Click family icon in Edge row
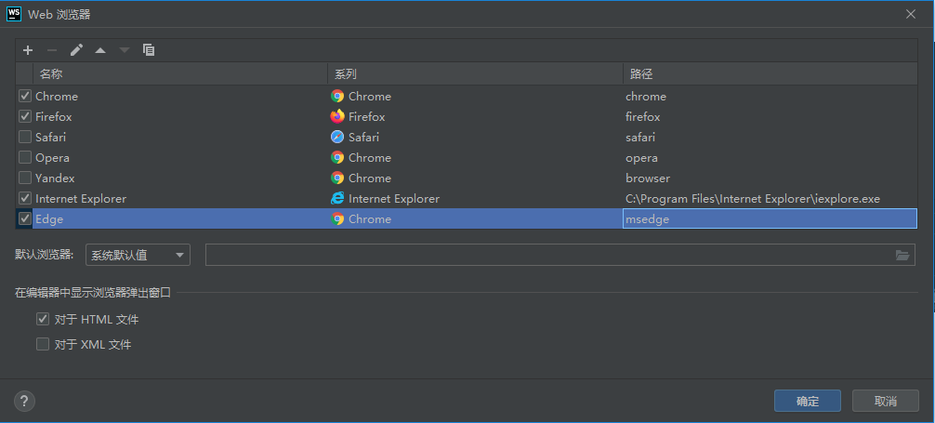The width and height of the screenshot is (935, 423). tap(337, 219)
